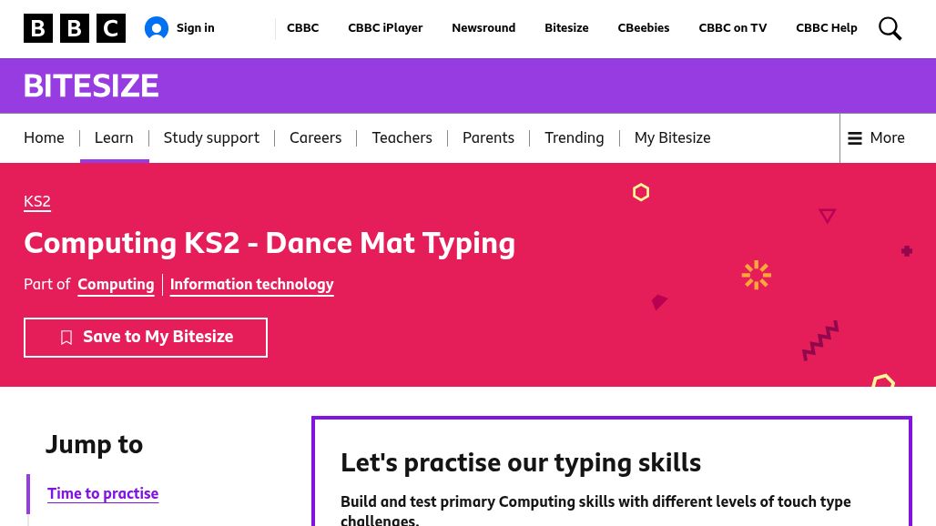Open My Bitesize navigation item
Viewport: 936px width, 526px height.
click(672, 138)
